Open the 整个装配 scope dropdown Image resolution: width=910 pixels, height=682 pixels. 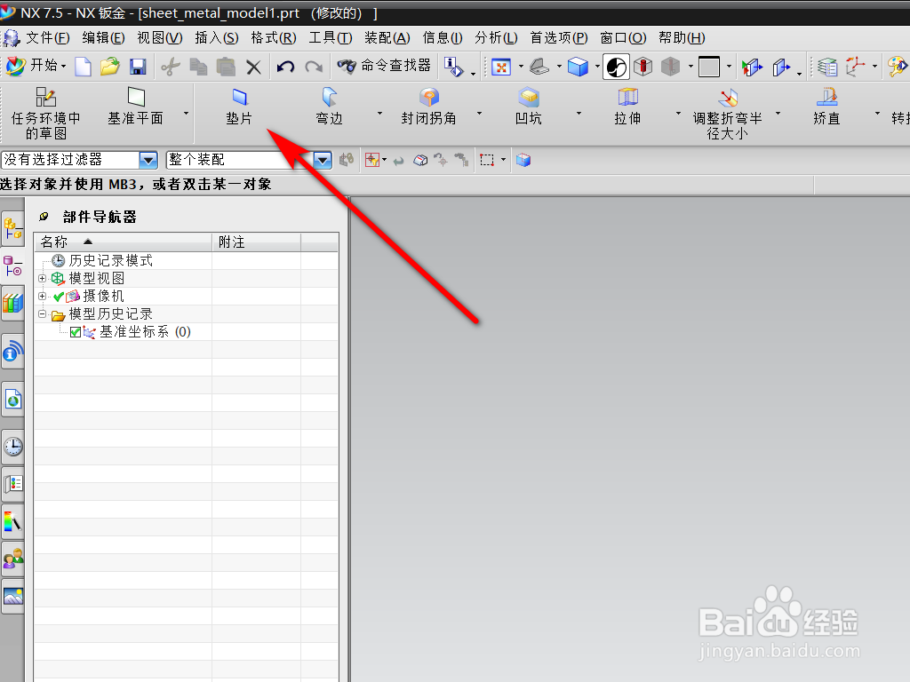tap(322, 160)
